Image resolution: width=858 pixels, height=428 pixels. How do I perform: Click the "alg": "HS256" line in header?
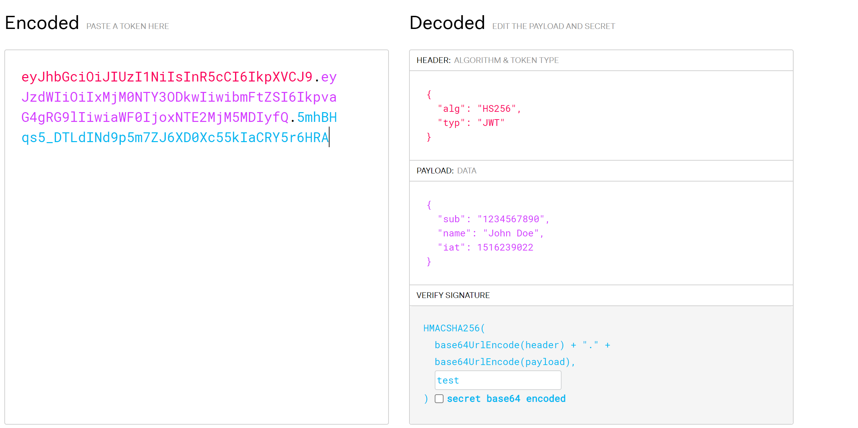click(479, 109)
